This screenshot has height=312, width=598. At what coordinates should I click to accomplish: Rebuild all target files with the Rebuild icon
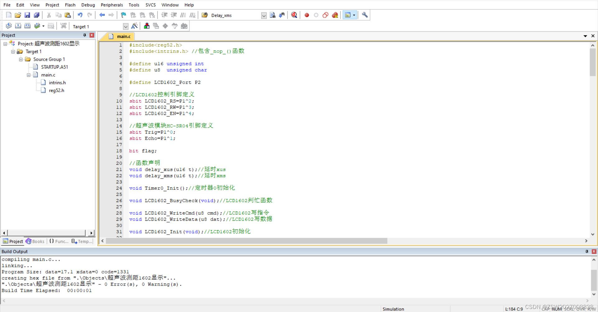(27, 26)
